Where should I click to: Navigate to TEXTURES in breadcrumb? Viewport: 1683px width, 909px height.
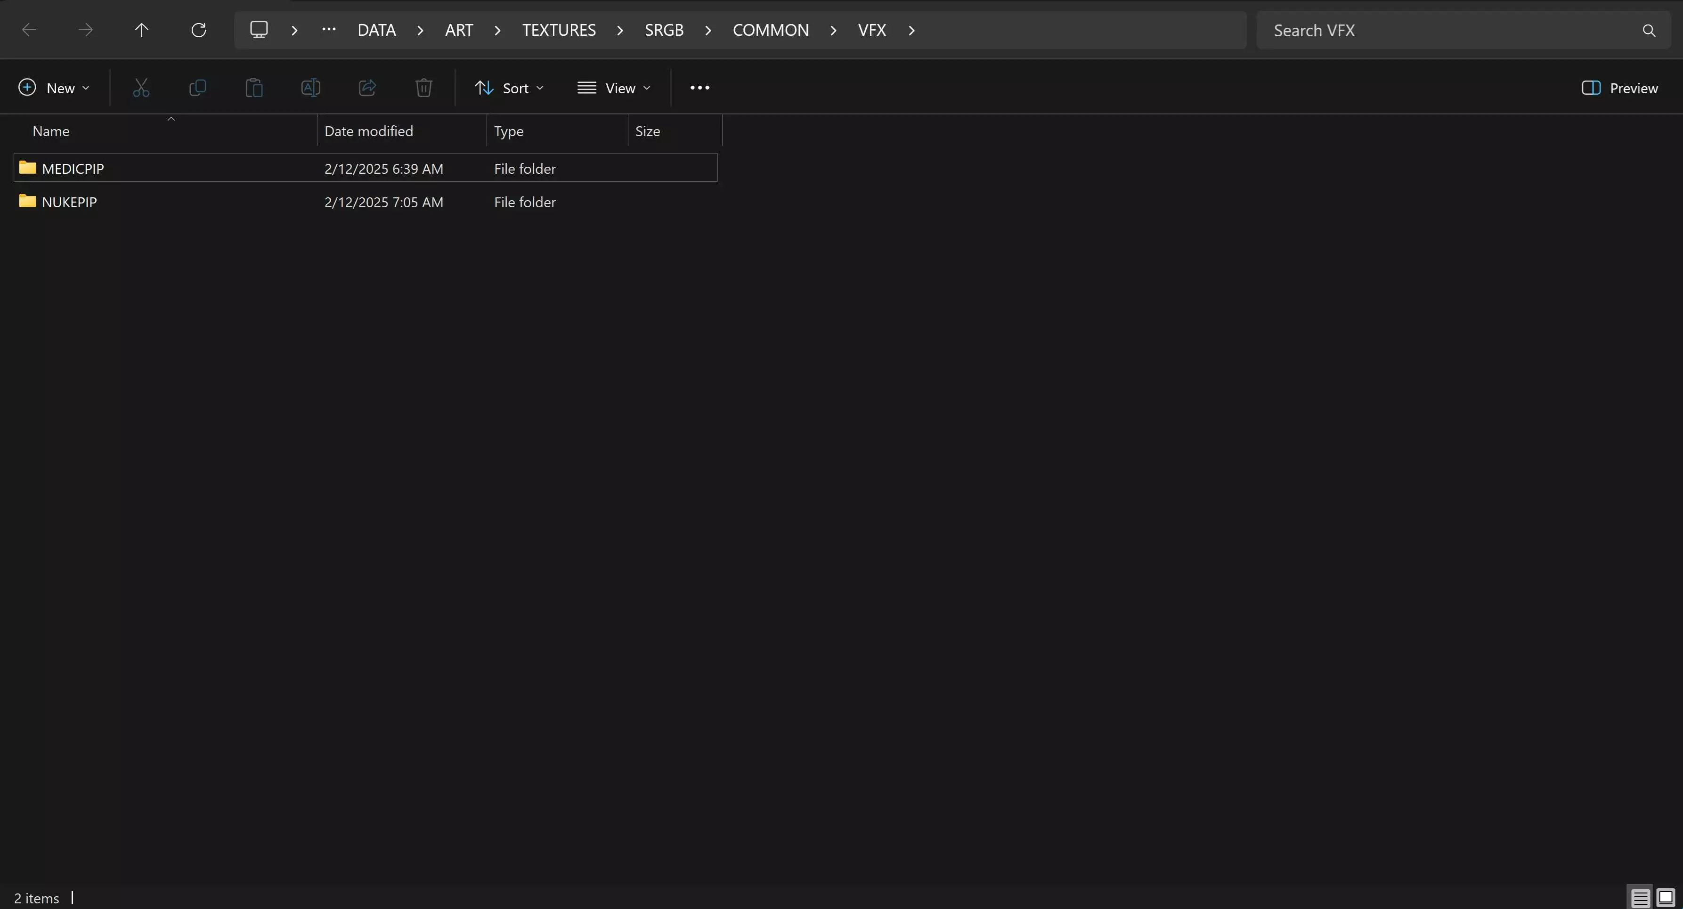[x=559, y=30]
